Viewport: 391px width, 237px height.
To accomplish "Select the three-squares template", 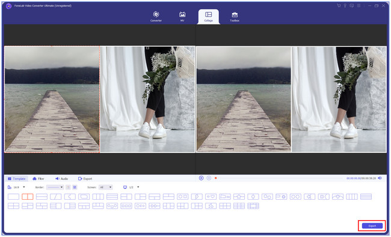I will coord(126,206).
